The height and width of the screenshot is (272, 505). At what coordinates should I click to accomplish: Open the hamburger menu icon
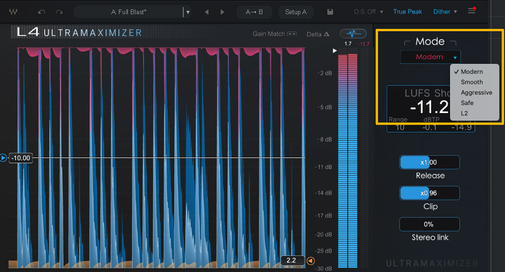tap(472, 11)
